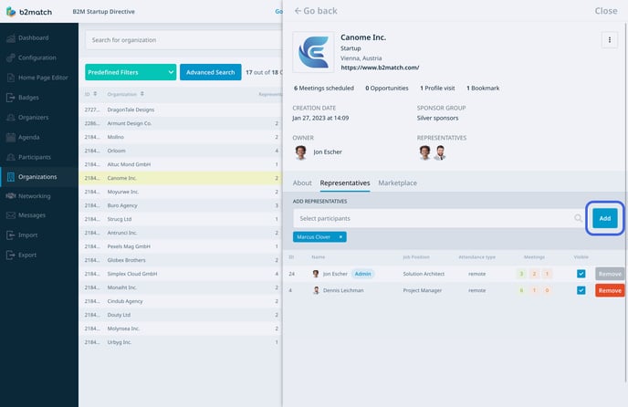Click Canome Inc. logo image
The width and height of the screenshot is (628, 407).
click(313, 52)
